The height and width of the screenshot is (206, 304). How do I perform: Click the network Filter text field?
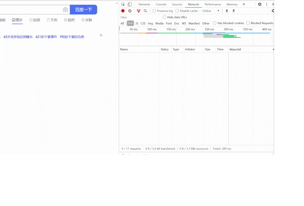(140, 17)
